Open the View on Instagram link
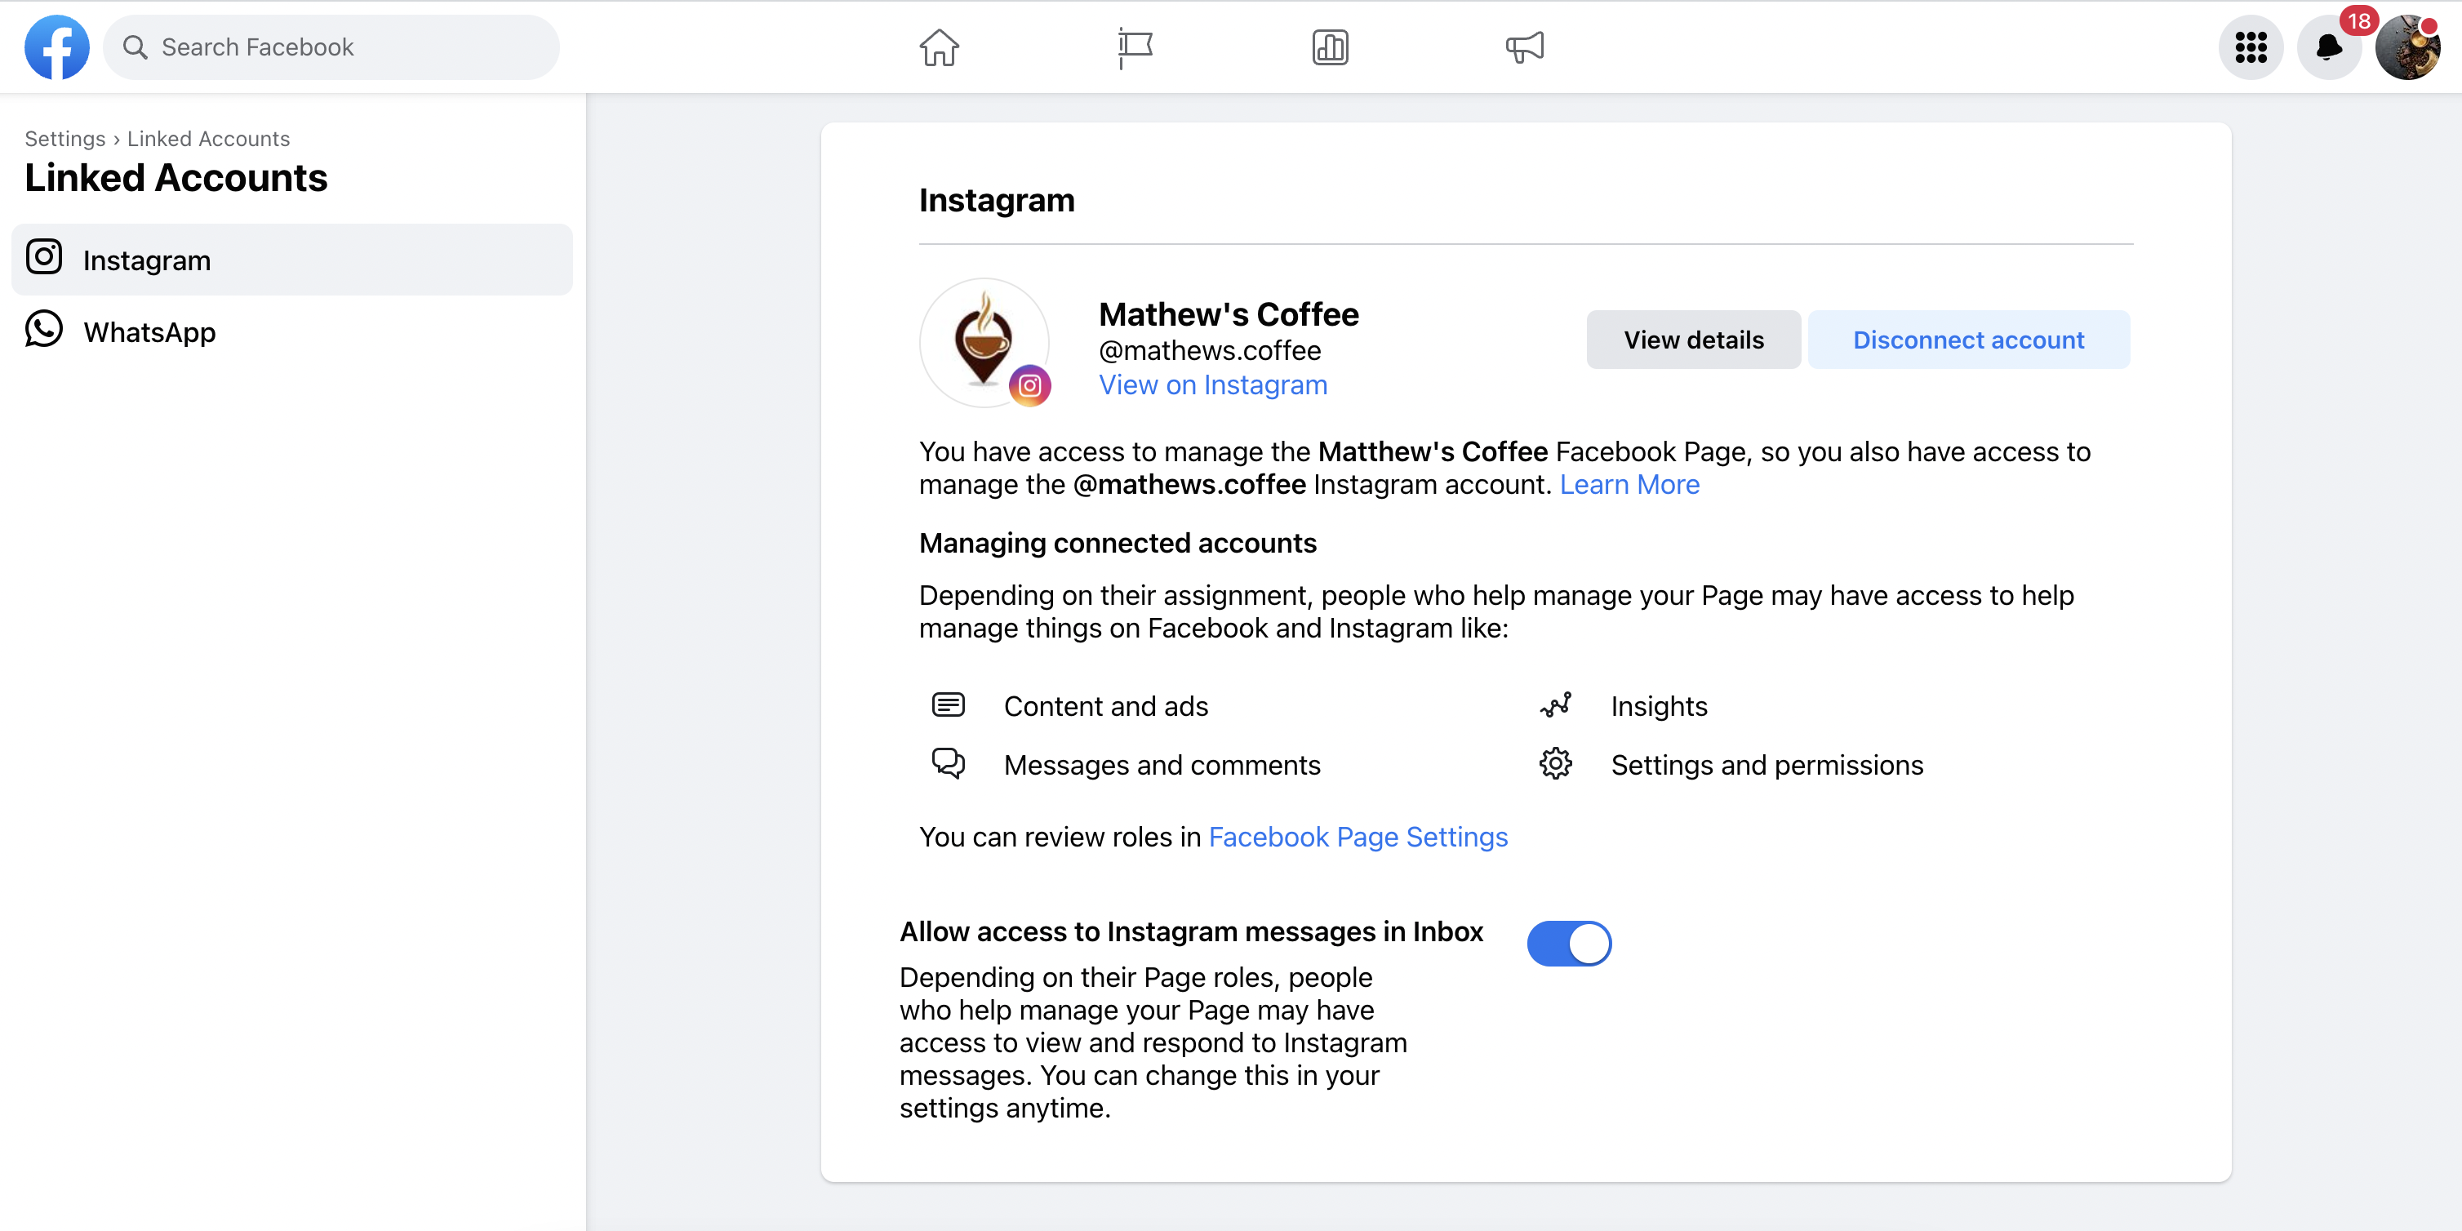The height and width of the screenshot is (1231, 2462). point(1213,384)
